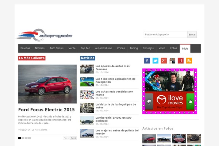The width and height of the screenshot is (219, 146).
Task: Select the second gray slide indicator
Action: 23,138
